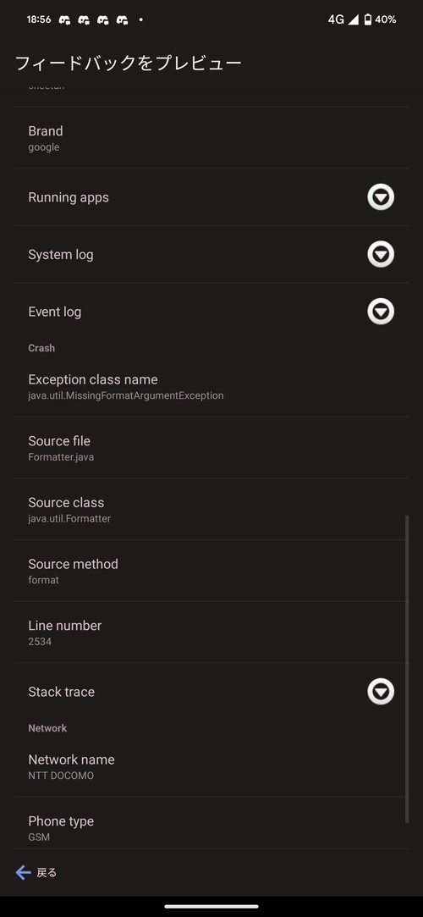Tap the 4G signal strength icon
Image resolution: width=423 pixels, height=917 pixels.
(353, 19)
